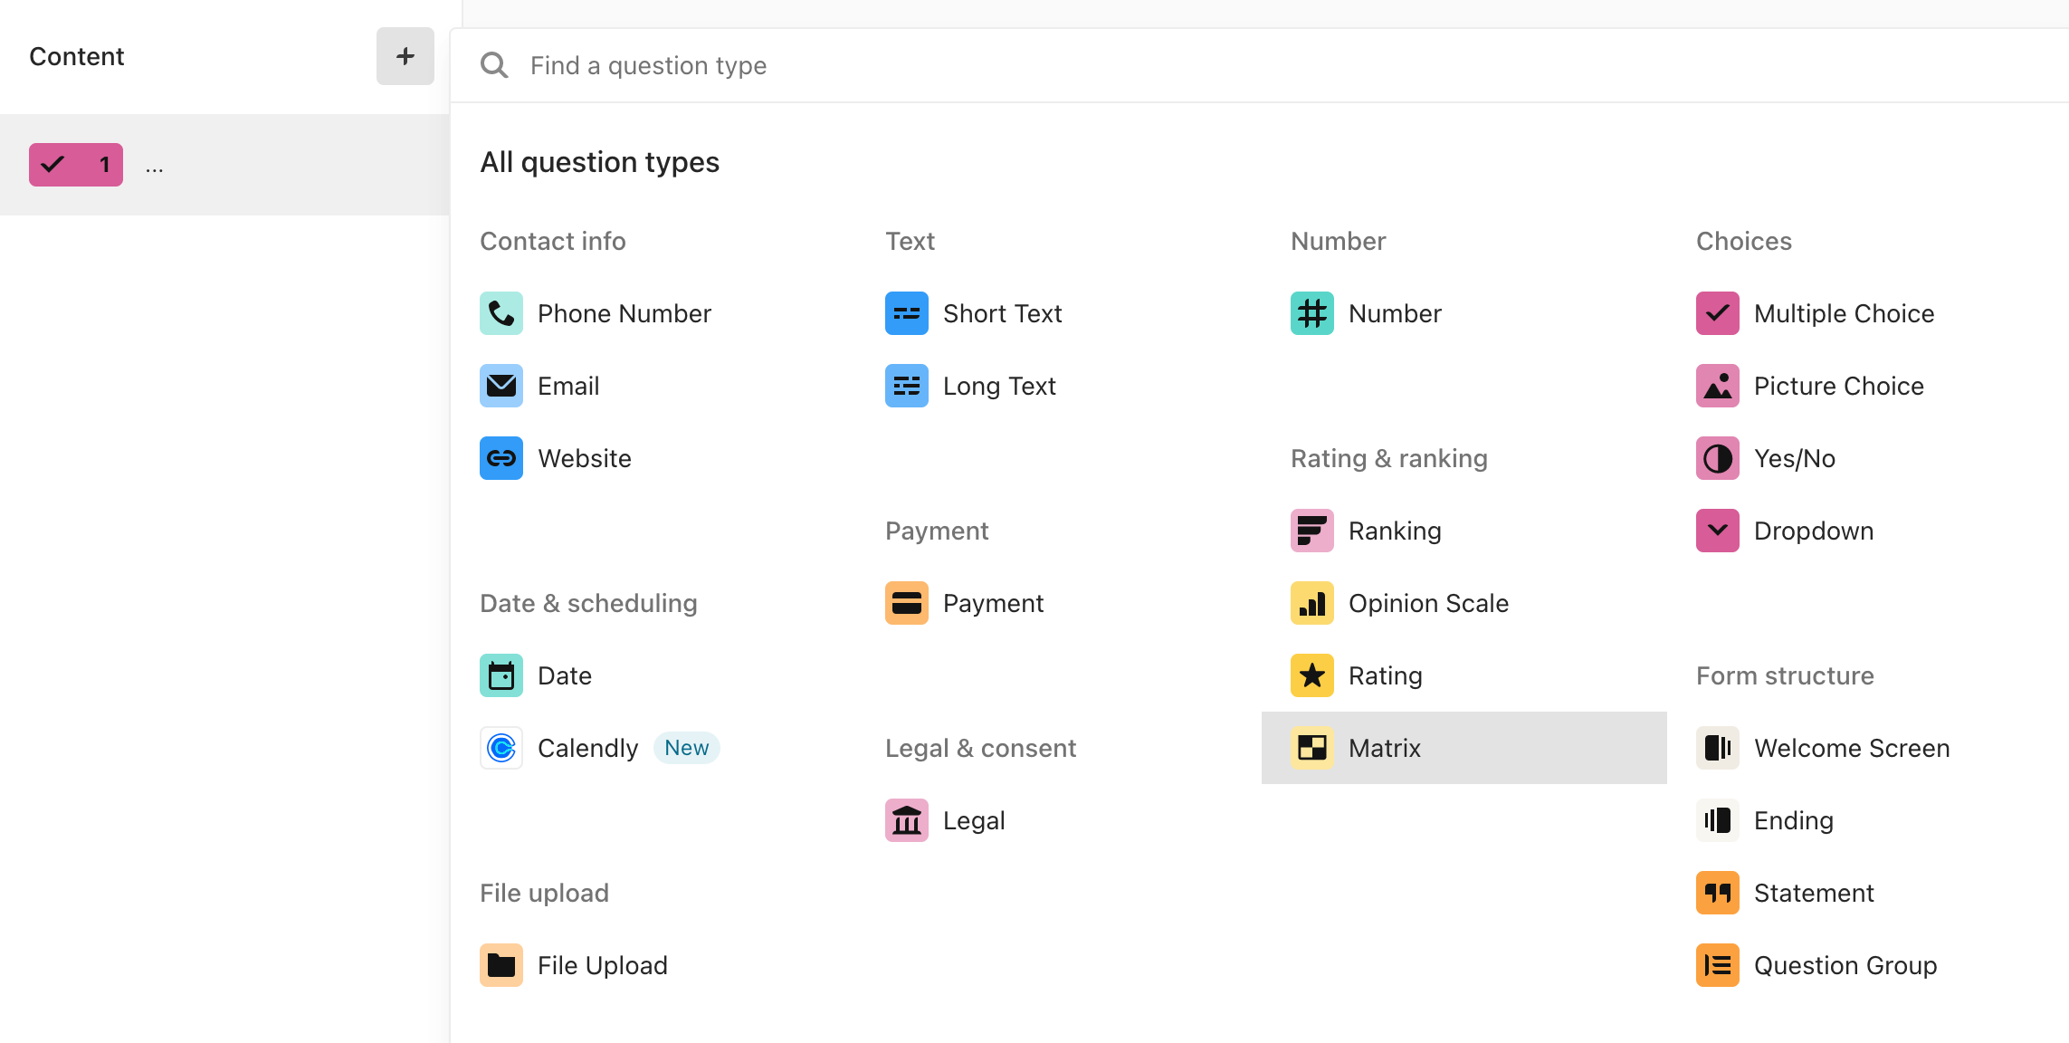Select the Website label

click(585, 458)
